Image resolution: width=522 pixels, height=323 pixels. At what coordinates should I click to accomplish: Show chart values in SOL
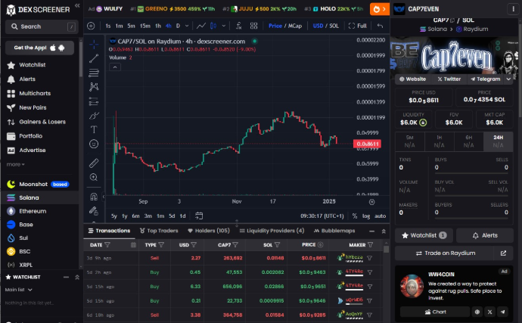coord(334,26)
